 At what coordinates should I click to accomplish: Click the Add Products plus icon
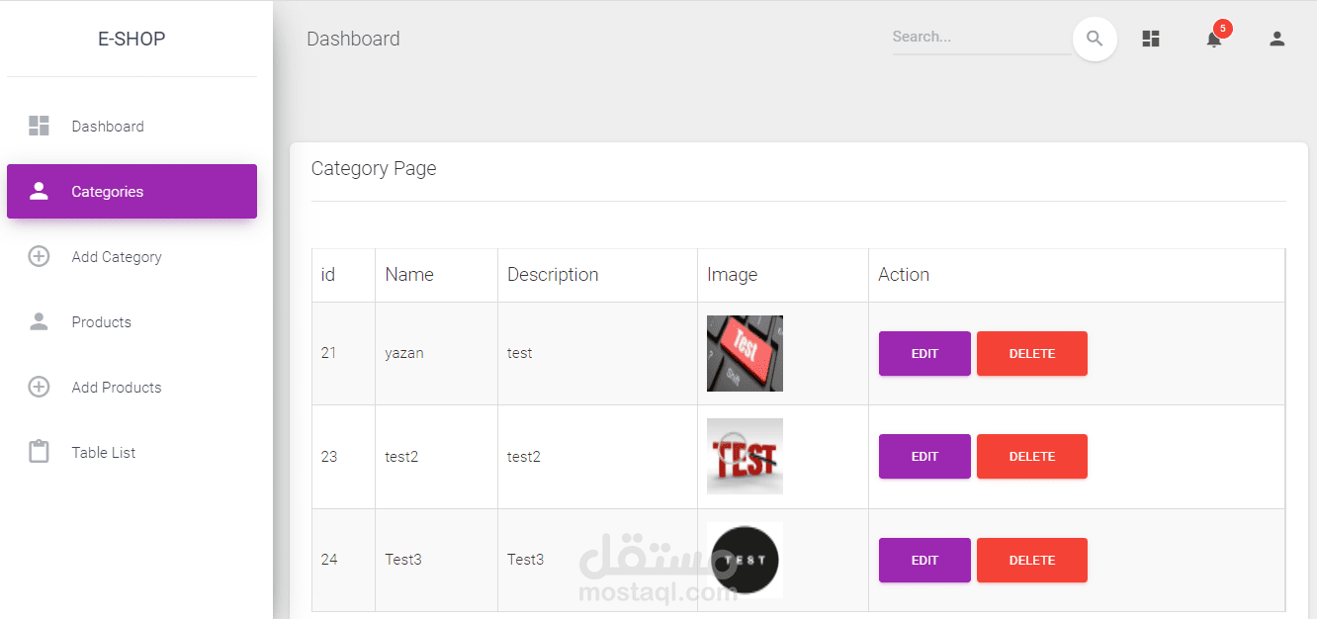(39, 388)
